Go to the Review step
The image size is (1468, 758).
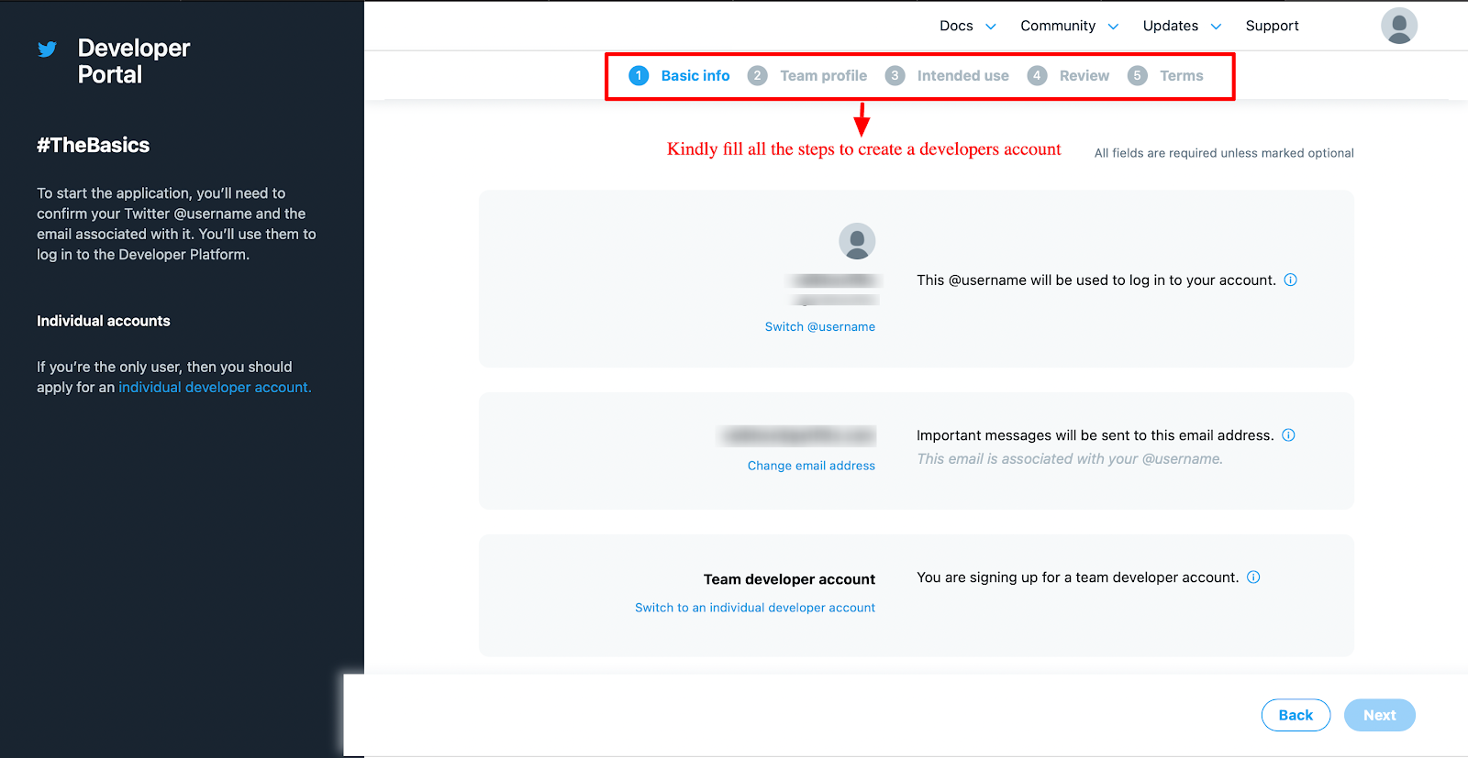click(1069, 75)
